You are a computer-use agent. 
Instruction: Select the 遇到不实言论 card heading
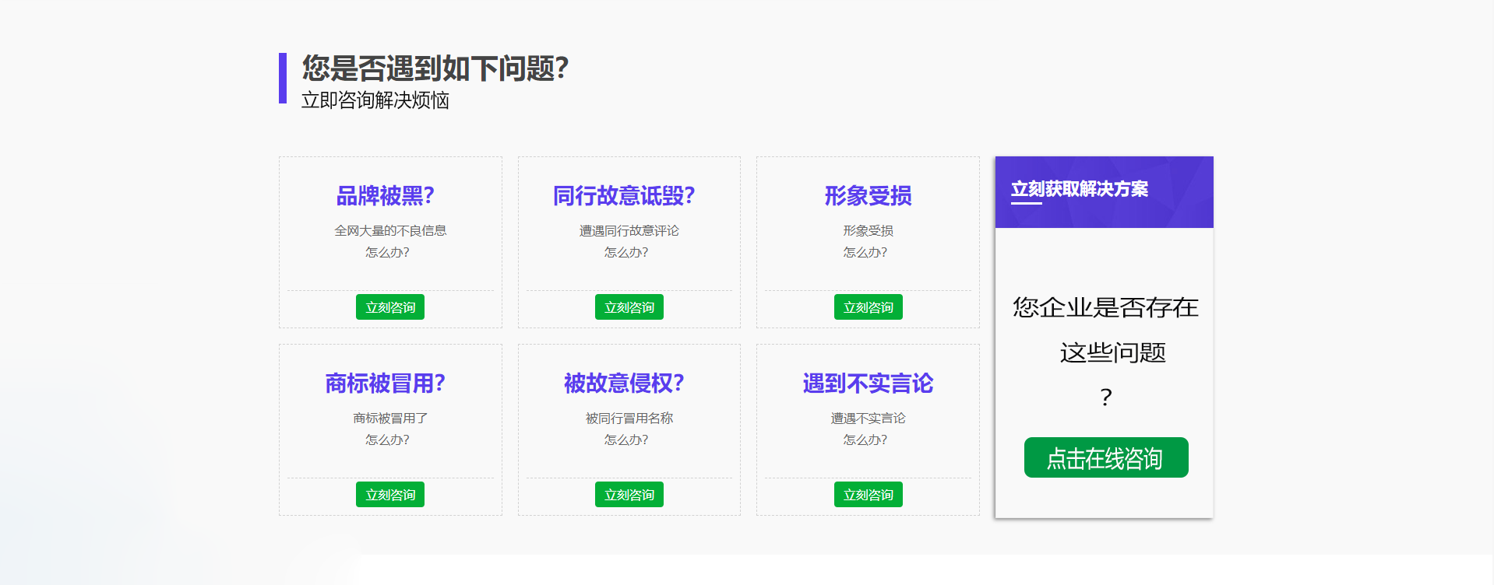pyautogui.click(x=868, y=384)
